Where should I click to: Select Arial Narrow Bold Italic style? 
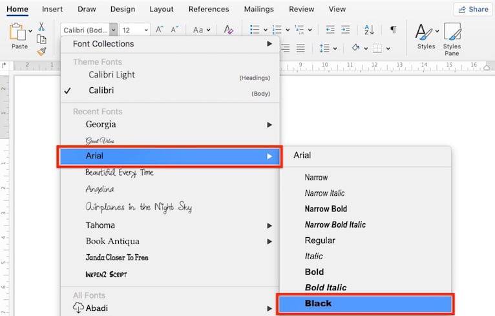tap(366, 225)
